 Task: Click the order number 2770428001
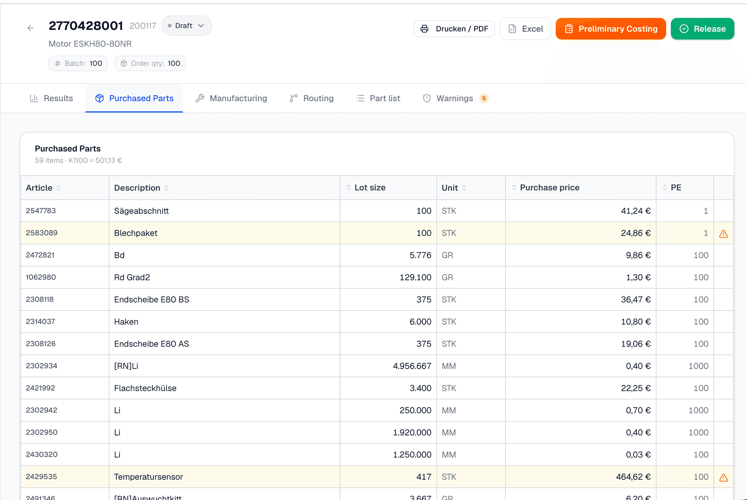(x=86, y=26)
